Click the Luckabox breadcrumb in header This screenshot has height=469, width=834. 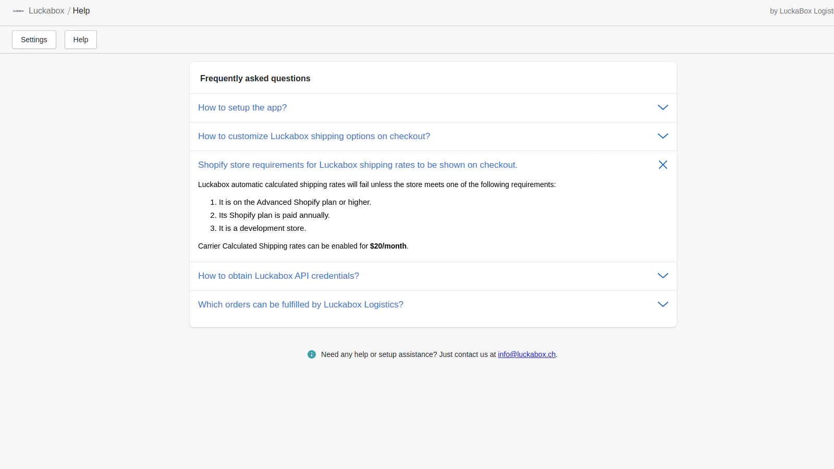[46, 11]
